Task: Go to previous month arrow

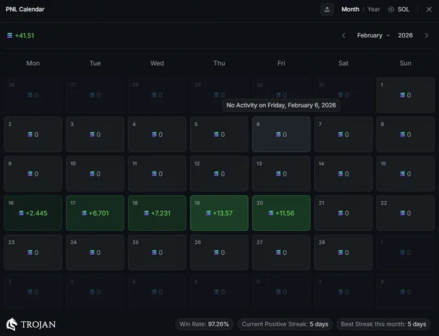Action: coord(343,35)
